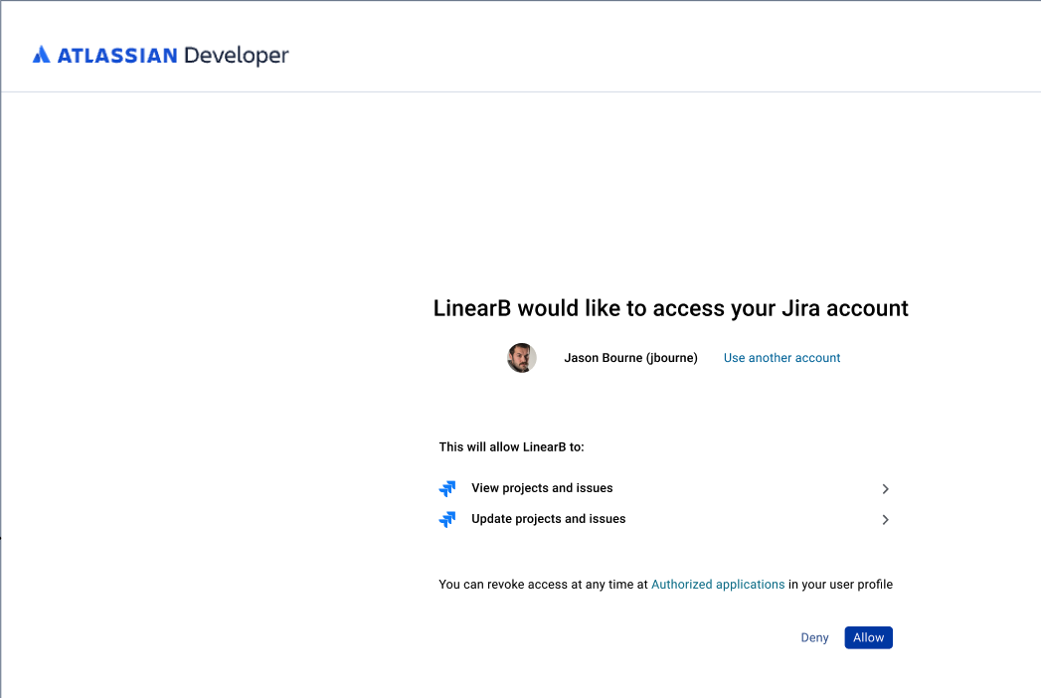
Task: Select the View projects and issues label
Action: (542, 488)
